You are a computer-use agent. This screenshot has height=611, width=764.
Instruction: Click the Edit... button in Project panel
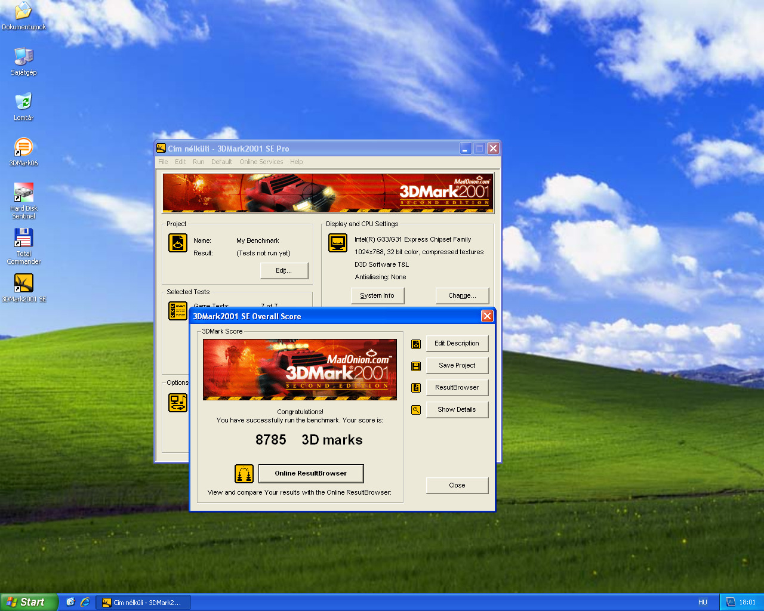(284, 271)
